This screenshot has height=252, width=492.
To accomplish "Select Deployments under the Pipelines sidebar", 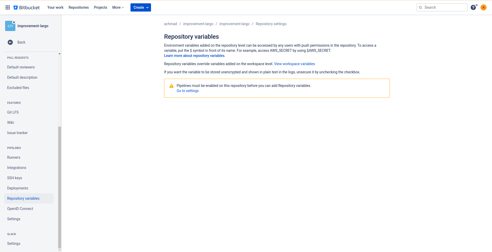I will point(17,188).
